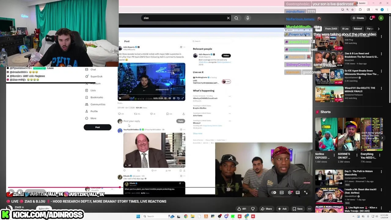Fullscreen the embedded tweet video
This screenshot has width=391, height=220.
point(183,98)
